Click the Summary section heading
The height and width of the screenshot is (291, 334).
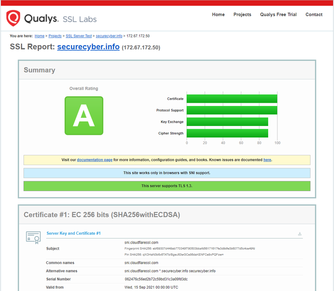[39, 70]
